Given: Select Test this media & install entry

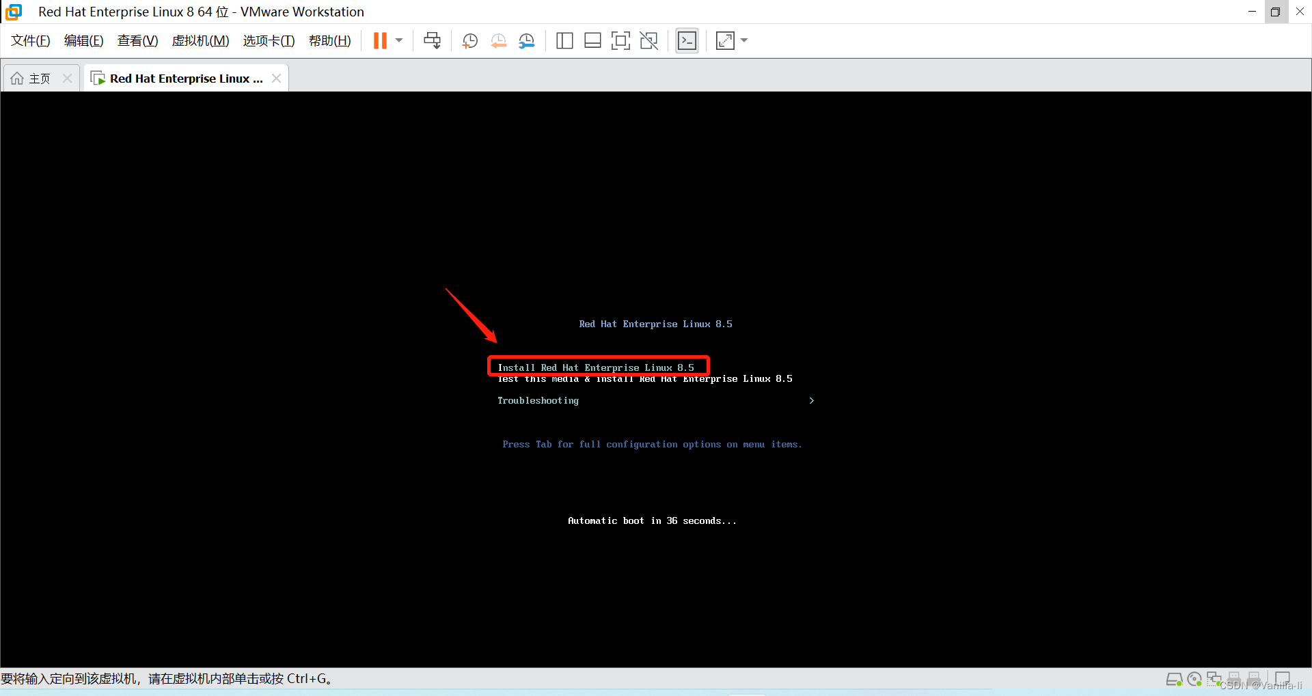Looking at the screenshot, I should pos(645,379).
